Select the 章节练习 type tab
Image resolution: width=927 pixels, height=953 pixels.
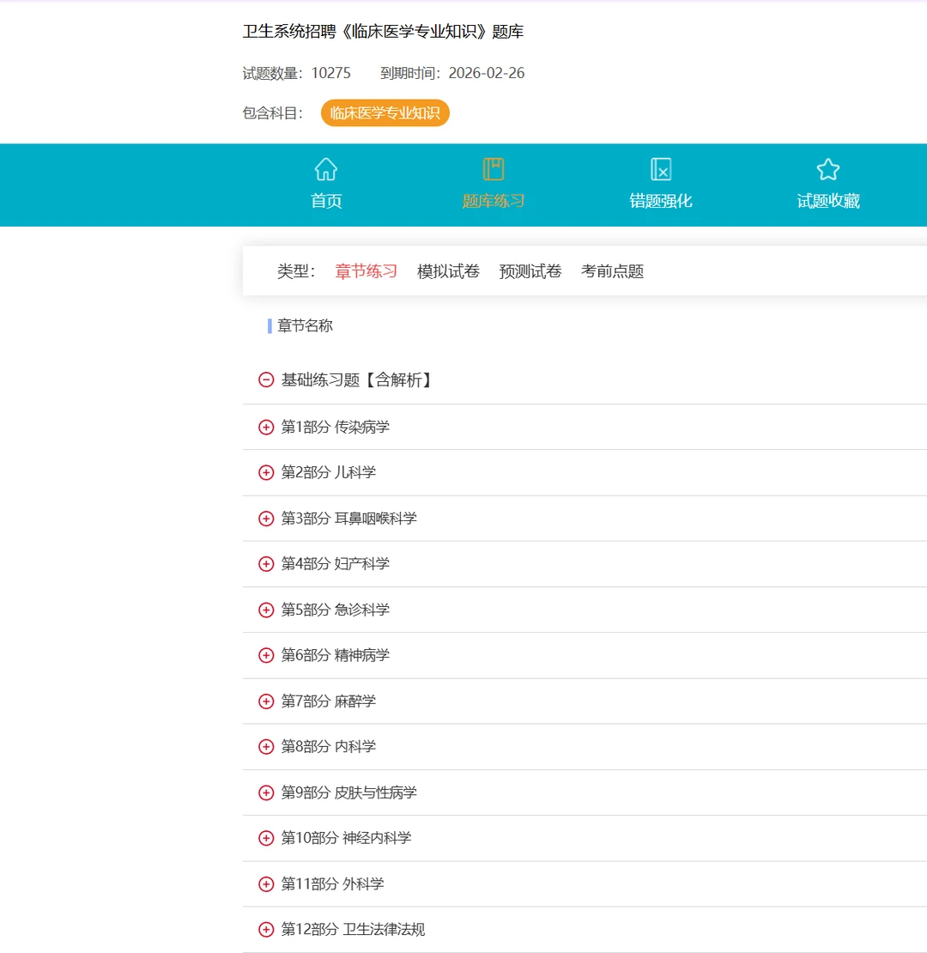click(367, 271)
